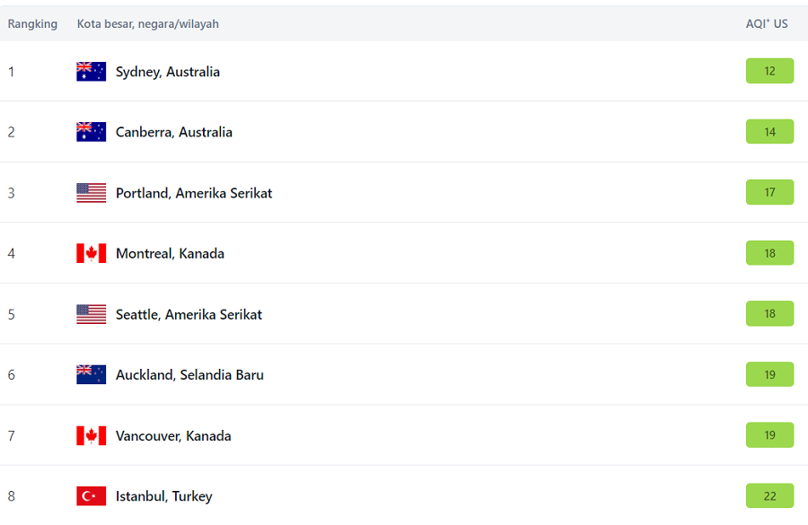
Task: Click the US flag next to Seattle
Action: (92, 314)
